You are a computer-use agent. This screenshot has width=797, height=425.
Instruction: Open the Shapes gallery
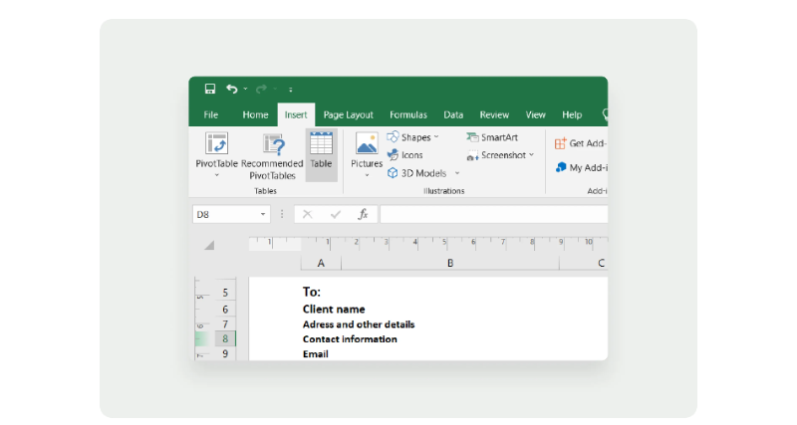(x=412, y=137)
